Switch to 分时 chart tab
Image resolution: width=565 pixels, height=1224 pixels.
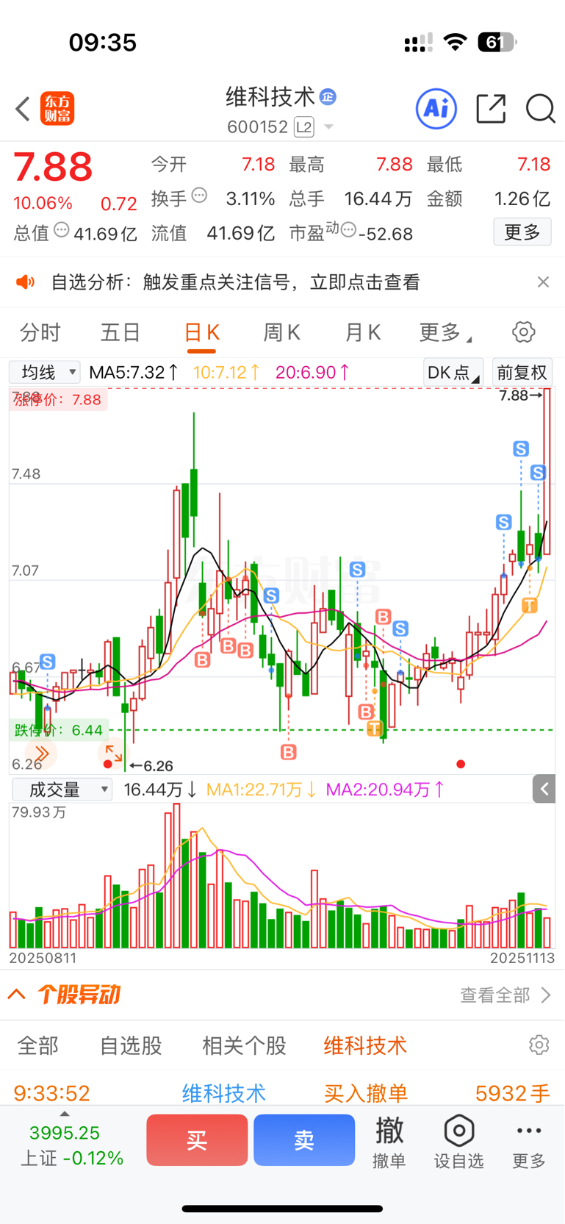tap(40, 333)
